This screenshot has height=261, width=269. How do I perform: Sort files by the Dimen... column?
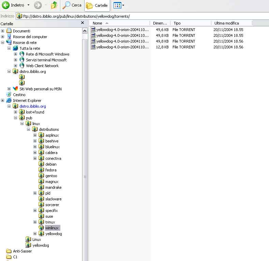tap(160, 23)
